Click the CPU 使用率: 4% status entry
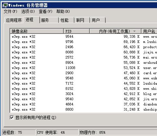Screen dimensions: 157x136 [58, 132]
